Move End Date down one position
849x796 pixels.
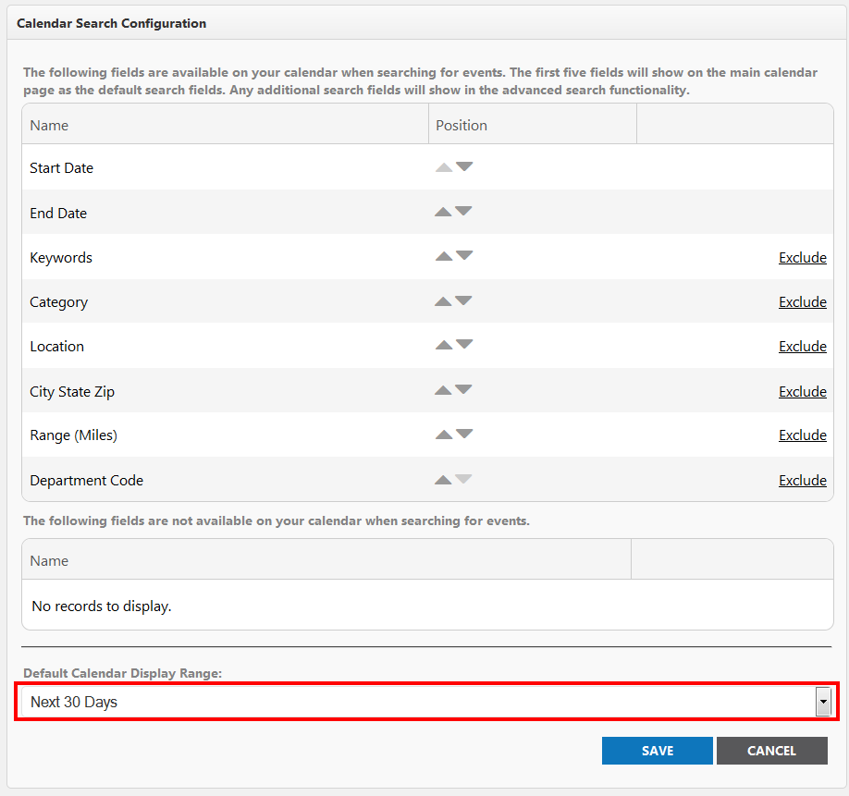(463, 211)
